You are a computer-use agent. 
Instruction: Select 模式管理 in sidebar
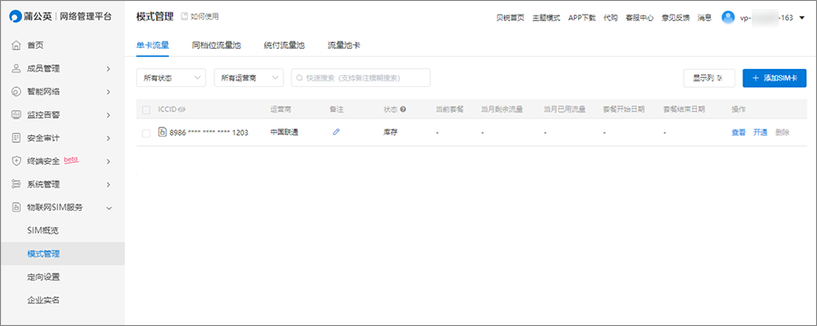pyautogui.click(x=63, y=254)
